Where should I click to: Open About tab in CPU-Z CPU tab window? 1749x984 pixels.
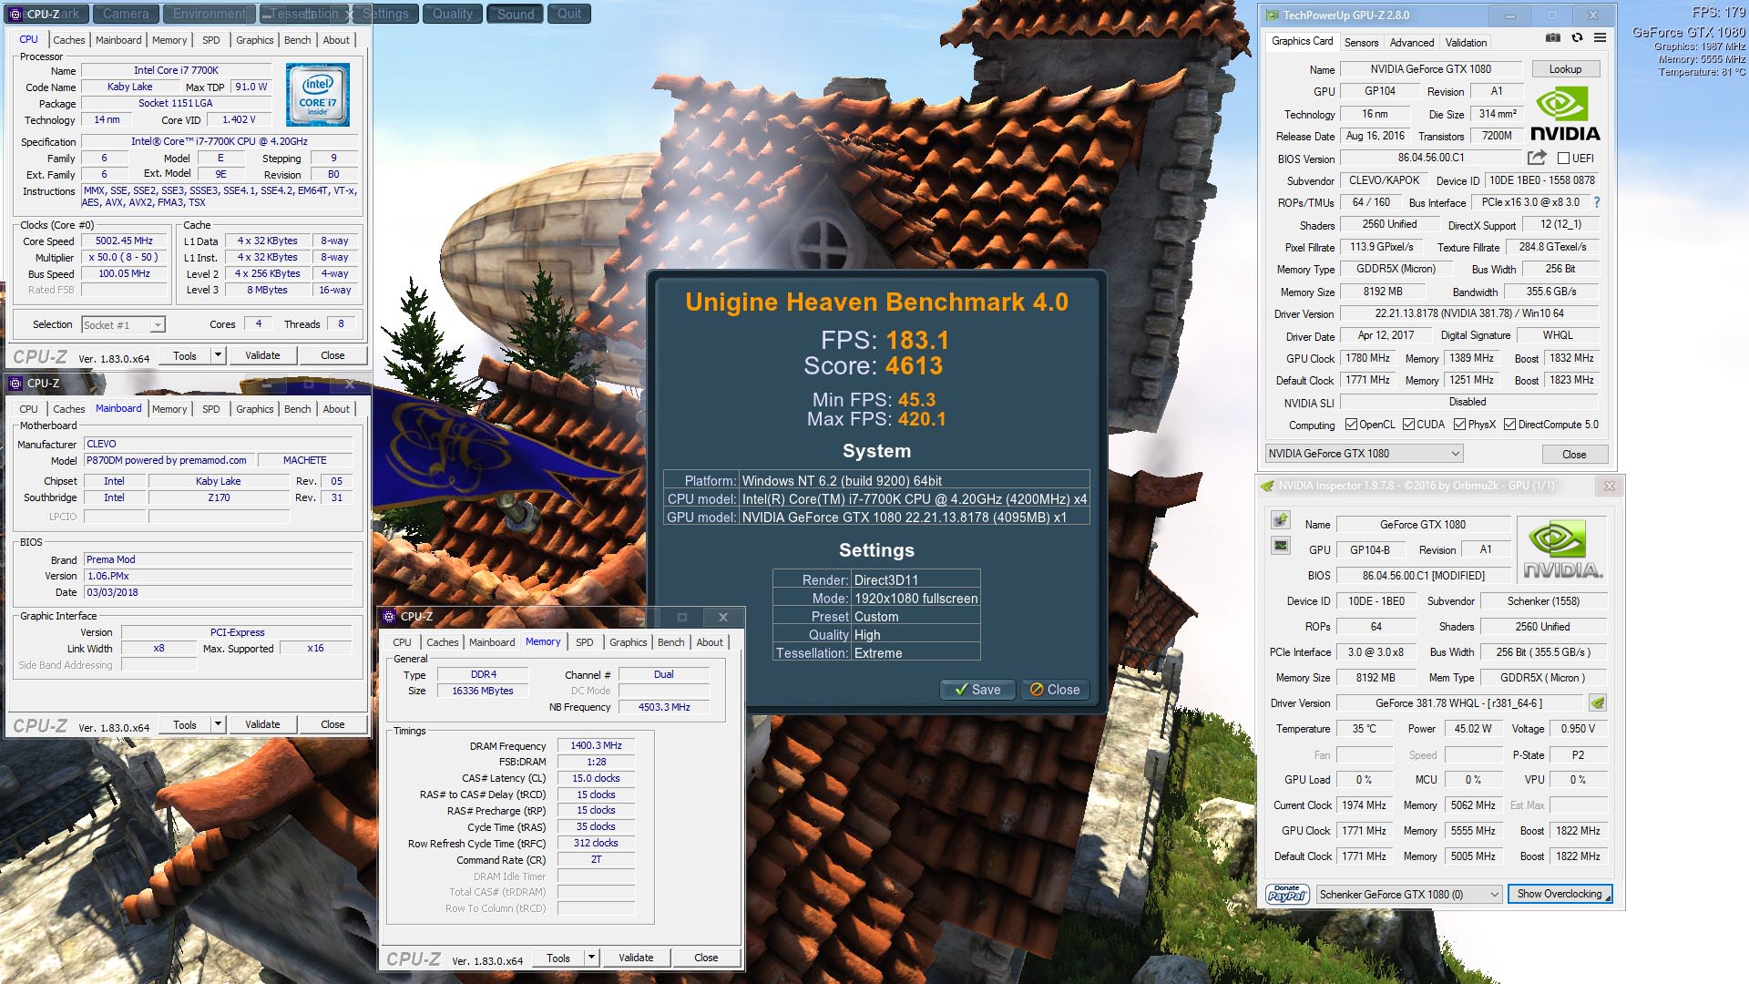click(x=336, y=40)
